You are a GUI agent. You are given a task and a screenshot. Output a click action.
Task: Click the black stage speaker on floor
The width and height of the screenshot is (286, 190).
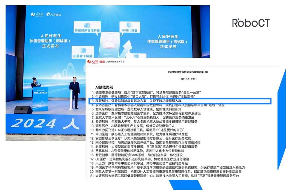tap(23, 110)
